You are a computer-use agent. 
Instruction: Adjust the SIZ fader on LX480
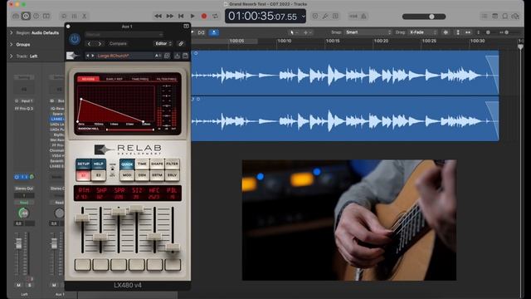136,208
